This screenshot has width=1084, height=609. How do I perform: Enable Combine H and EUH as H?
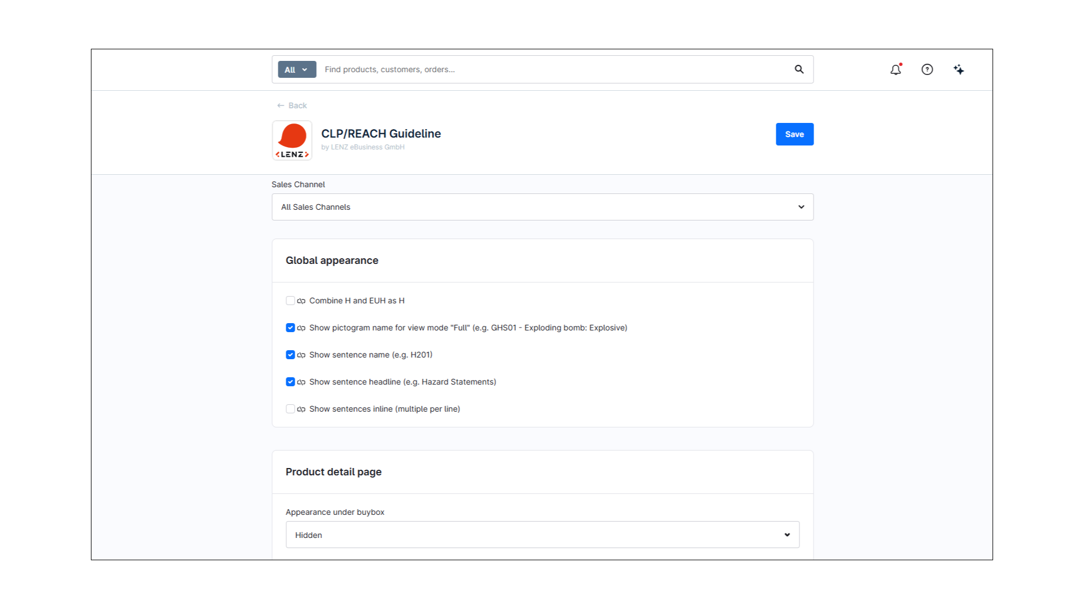click(290, 301)
